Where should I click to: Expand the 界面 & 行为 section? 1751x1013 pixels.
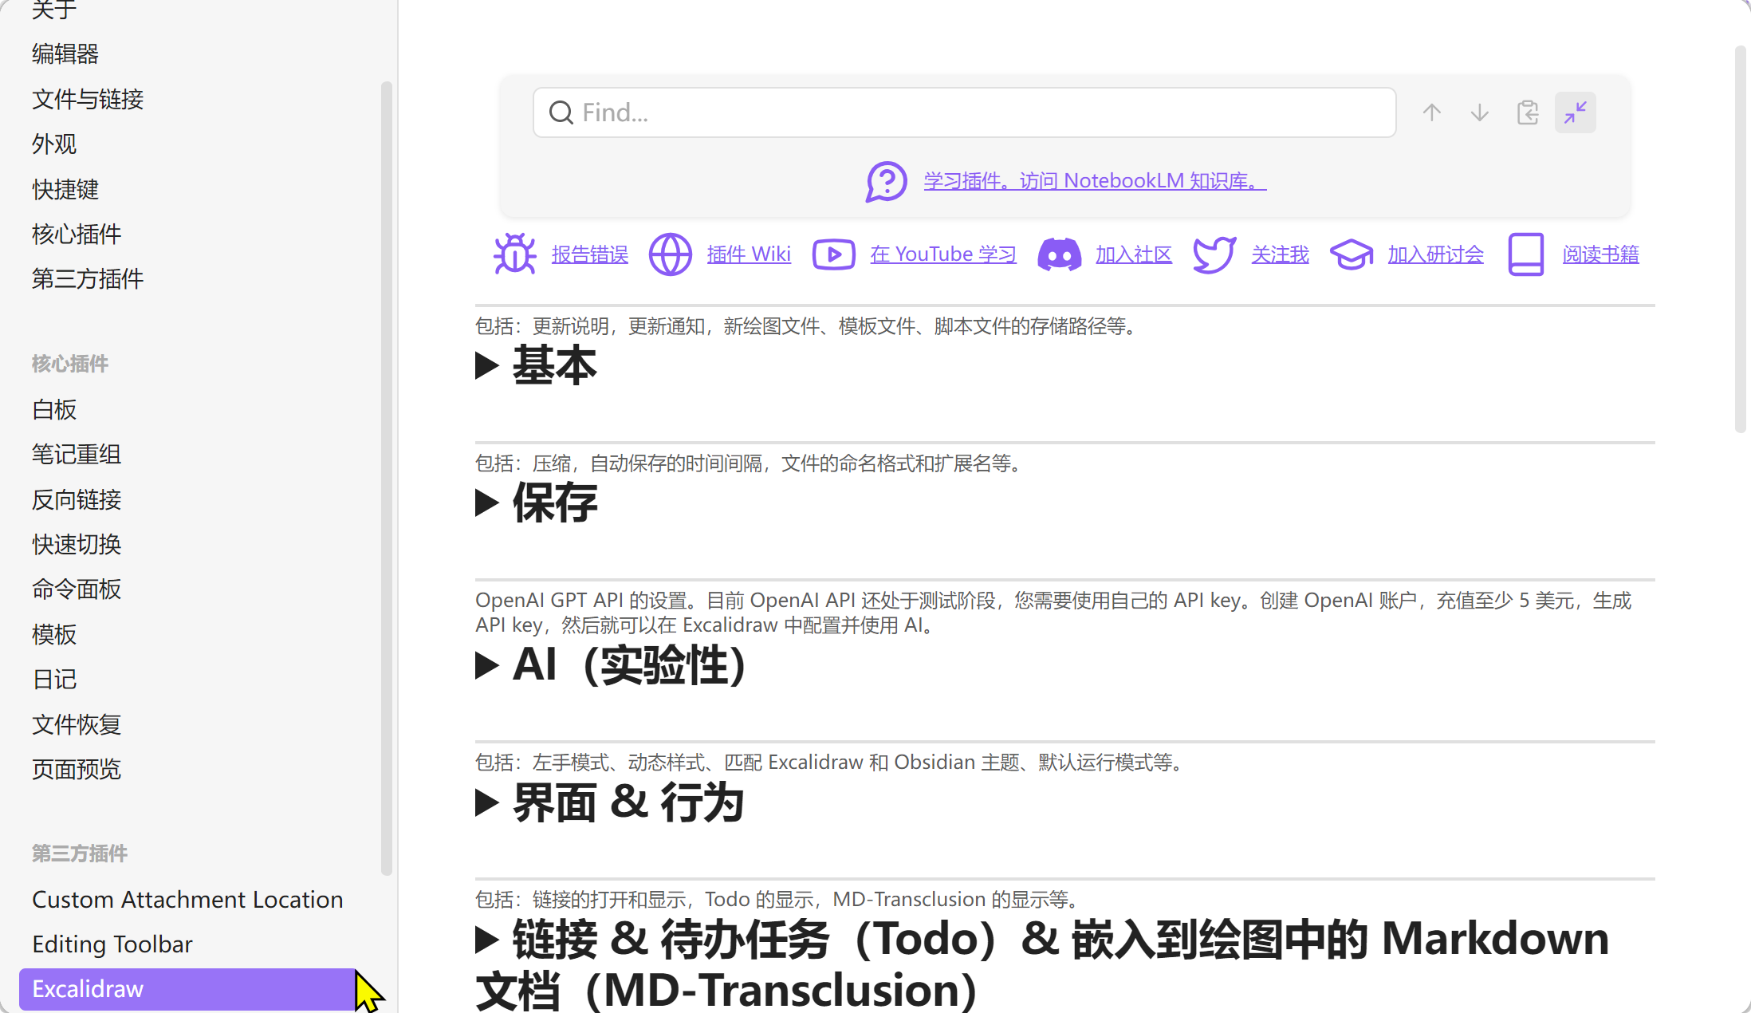tap(487, 802)
